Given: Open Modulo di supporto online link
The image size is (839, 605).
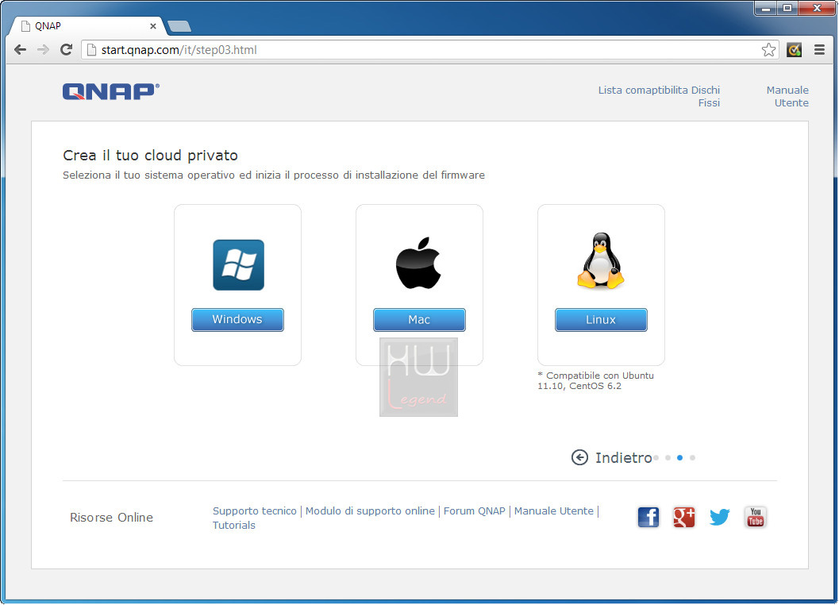Looking at the screenshot, I should point(370,511).
